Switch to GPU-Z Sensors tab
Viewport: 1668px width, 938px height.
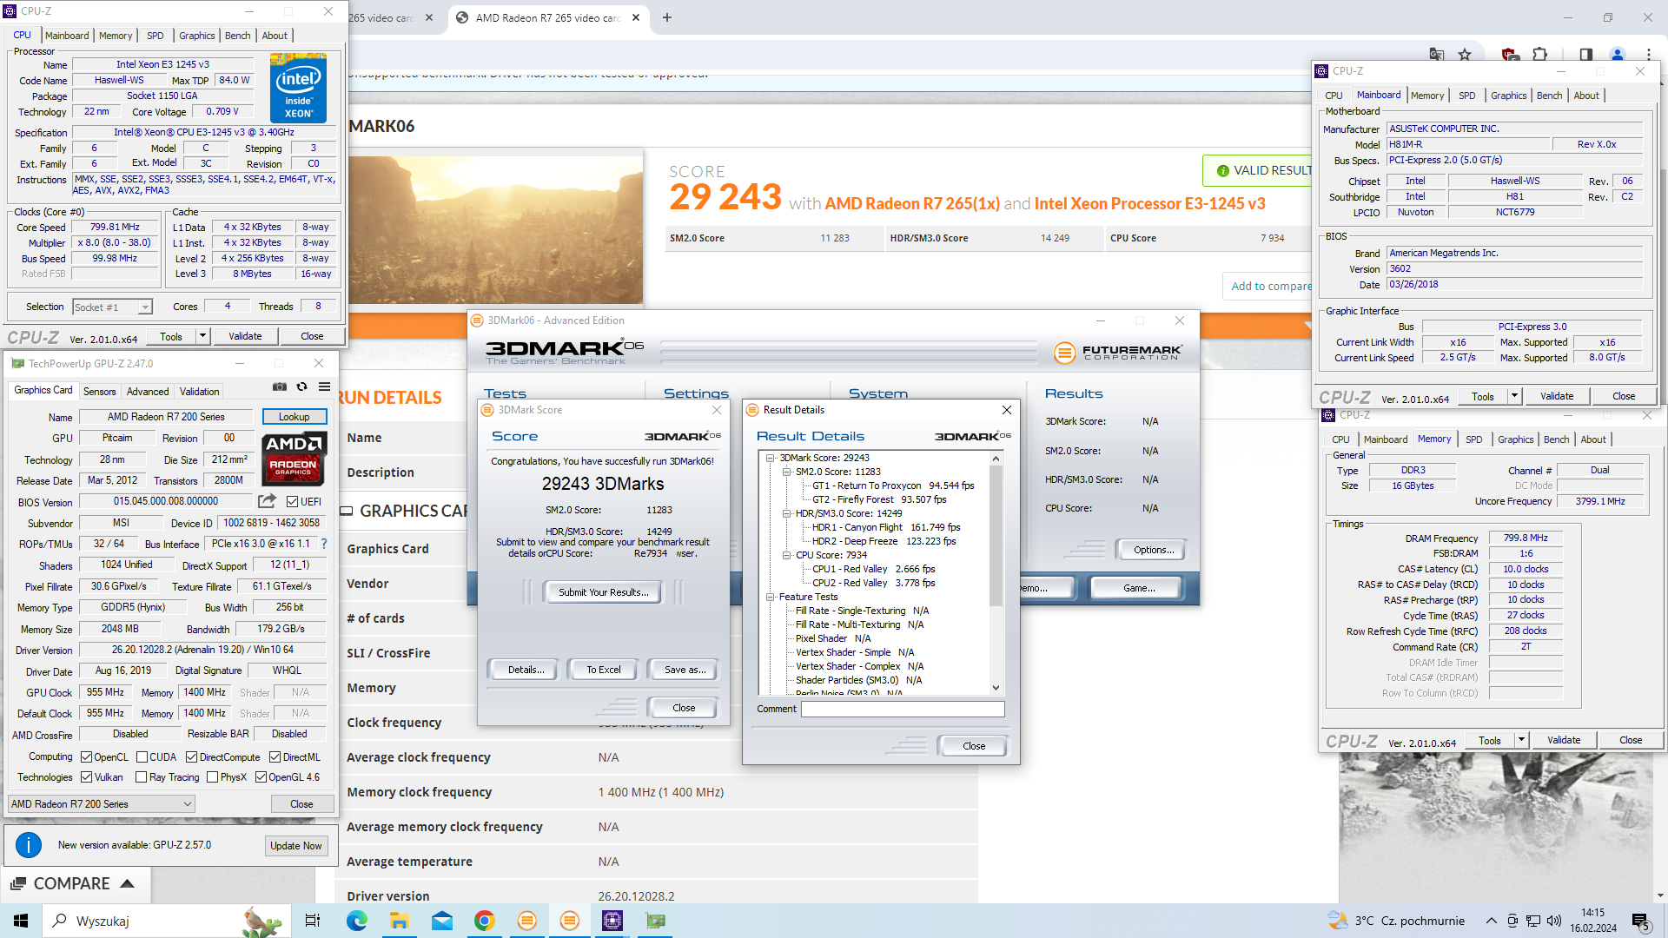click(x=99, y=392)
